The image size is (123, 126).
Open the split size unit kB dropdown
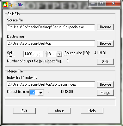(x=59, y=54)
